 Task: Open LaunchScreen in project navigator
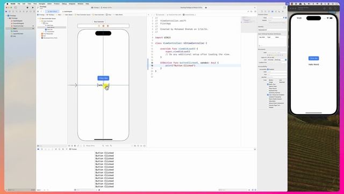tap(17, 33)
